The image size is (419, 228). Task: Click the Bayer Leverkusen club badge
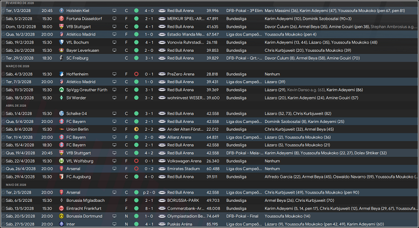61,50
